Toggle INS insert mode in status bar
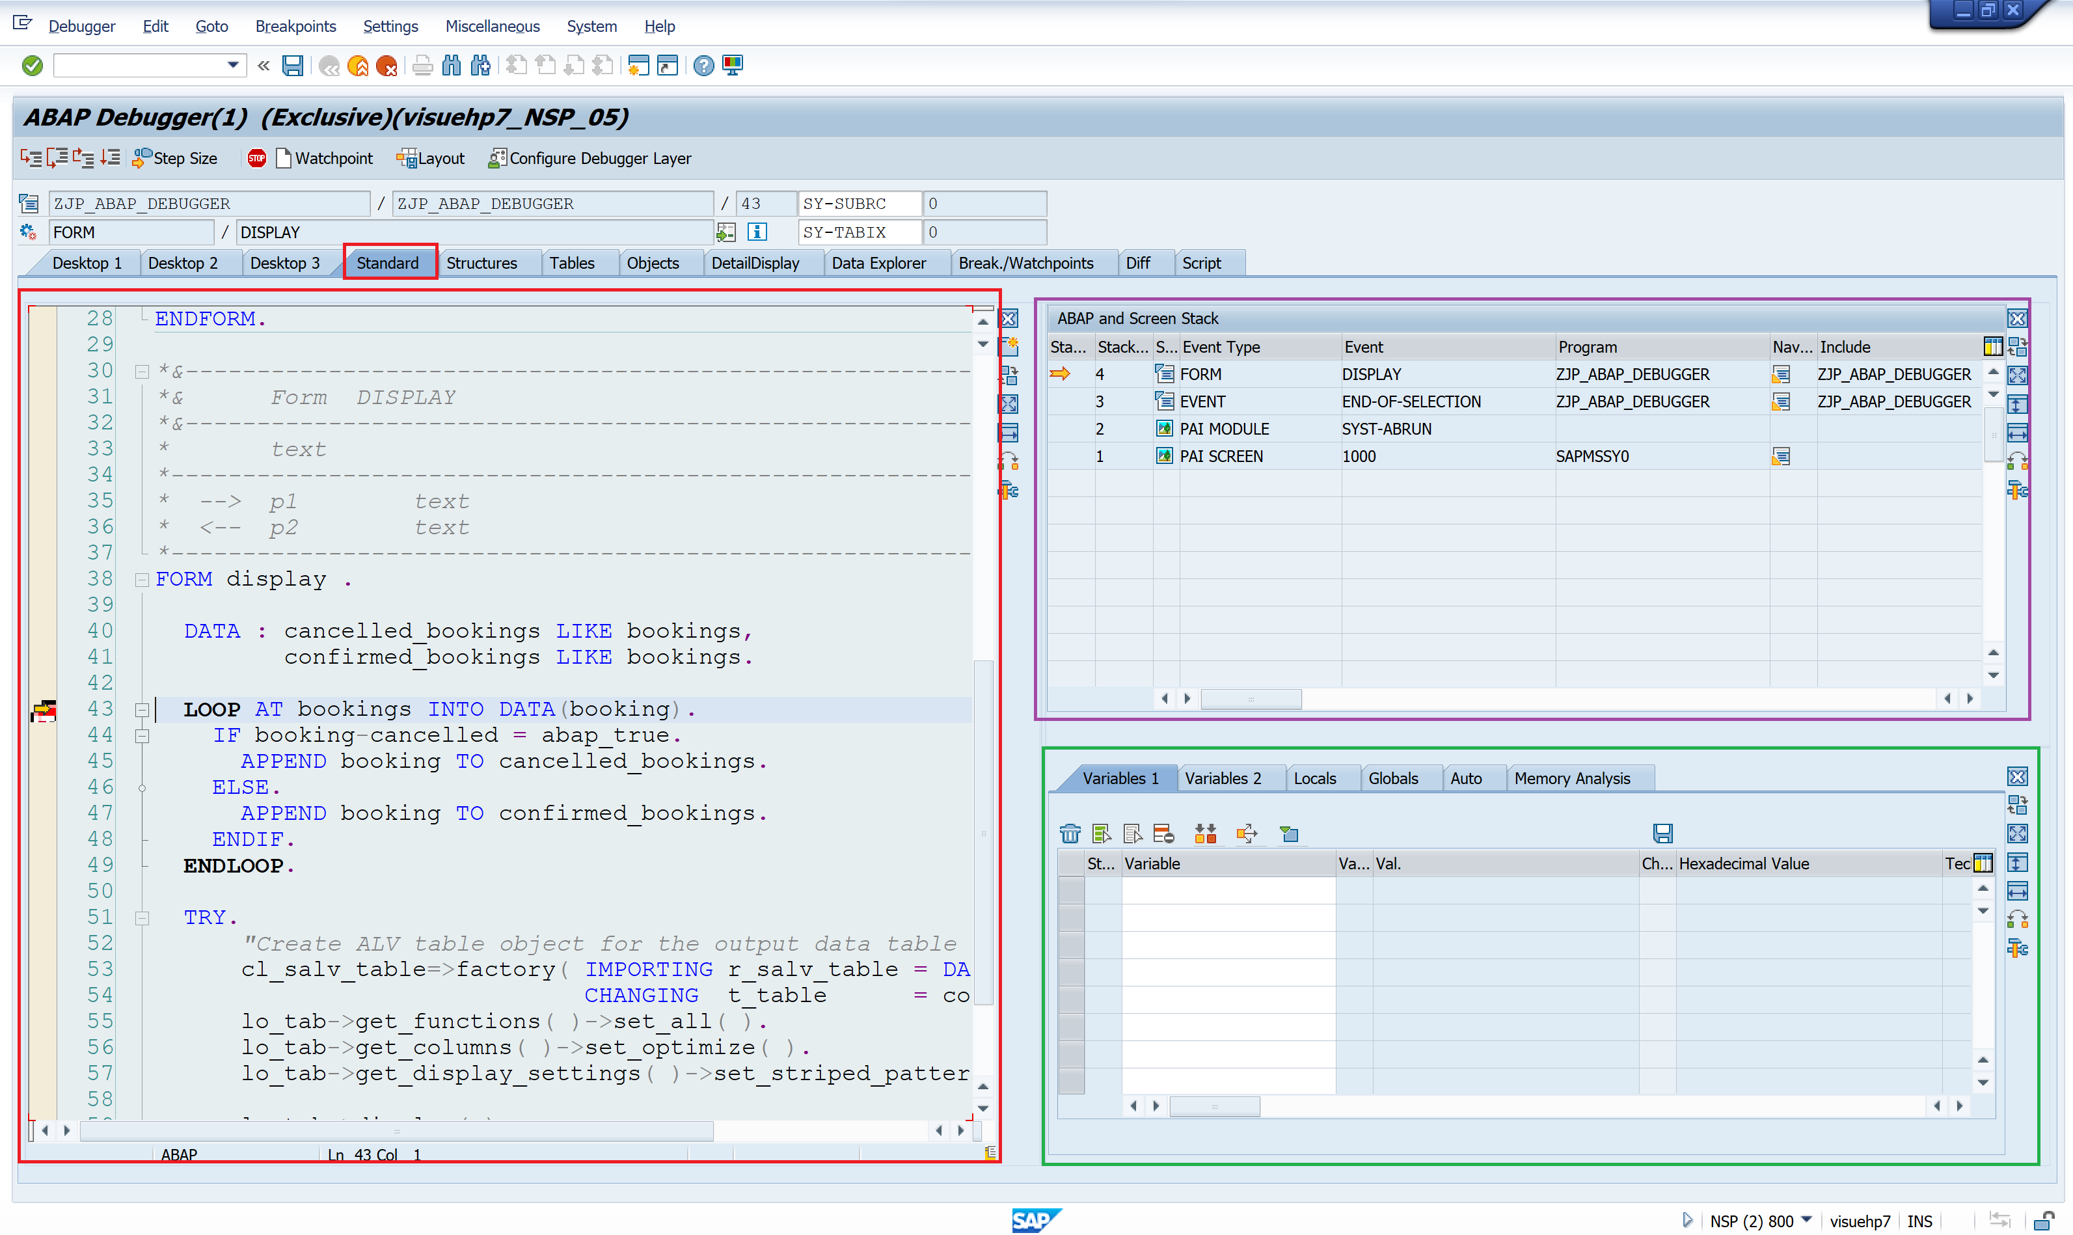The height and width of the screenshot is (1235, 2073). click(1920, 1221)
